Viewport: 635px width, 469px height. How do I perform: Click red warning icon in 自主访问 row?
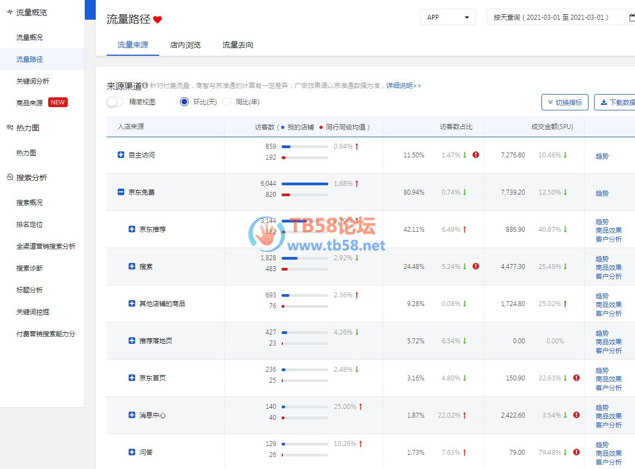coord(476,155)
